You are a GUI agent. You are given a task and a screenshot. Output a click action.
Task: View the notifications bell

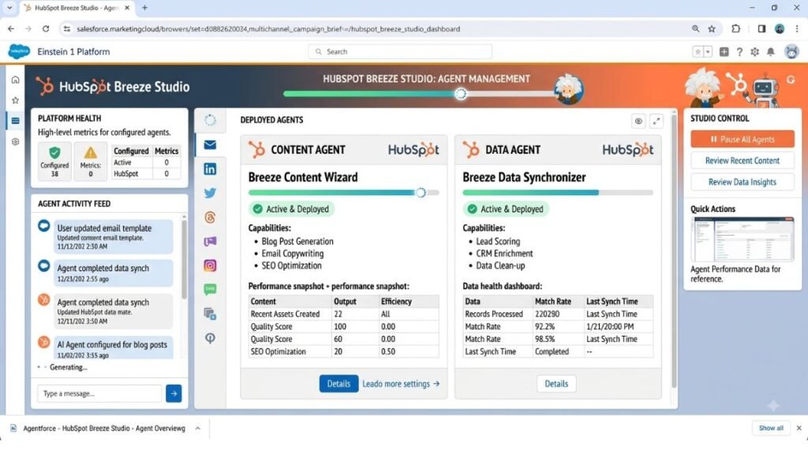[771, 51]
